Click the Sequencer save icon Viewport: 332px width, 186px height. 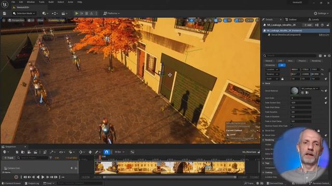click(17, 152)
